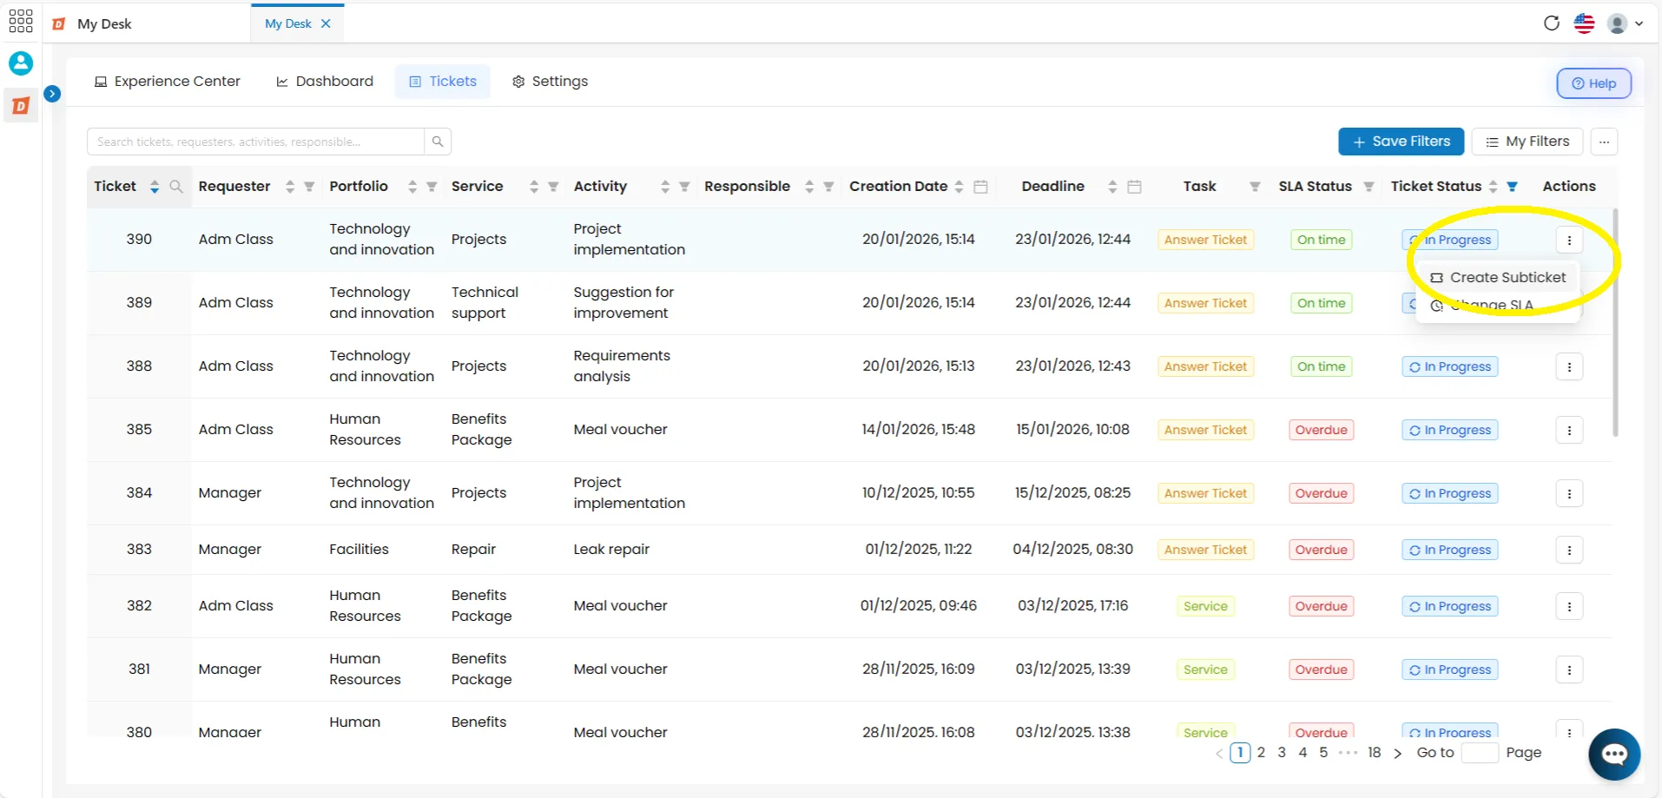
Task: Open the Task column filter funnel
Action: 1255,187
